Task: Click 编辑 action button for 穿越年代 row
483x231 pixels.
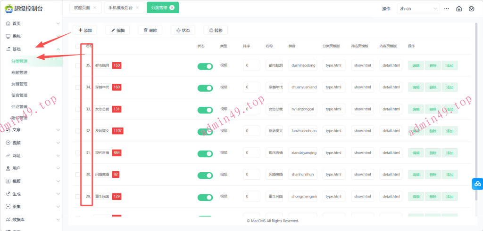Action: pos(416,88)
